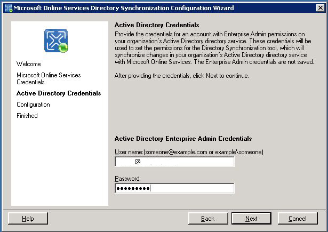Open the Configuration step in sidebar

click(33, 105)
